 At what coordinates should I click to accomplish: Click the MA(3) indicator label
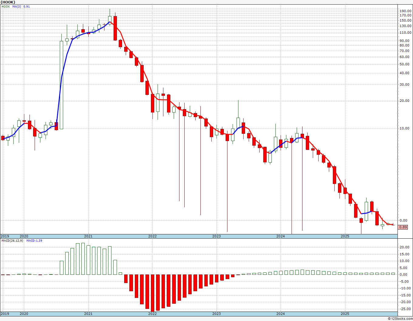[x=17, y=6]
